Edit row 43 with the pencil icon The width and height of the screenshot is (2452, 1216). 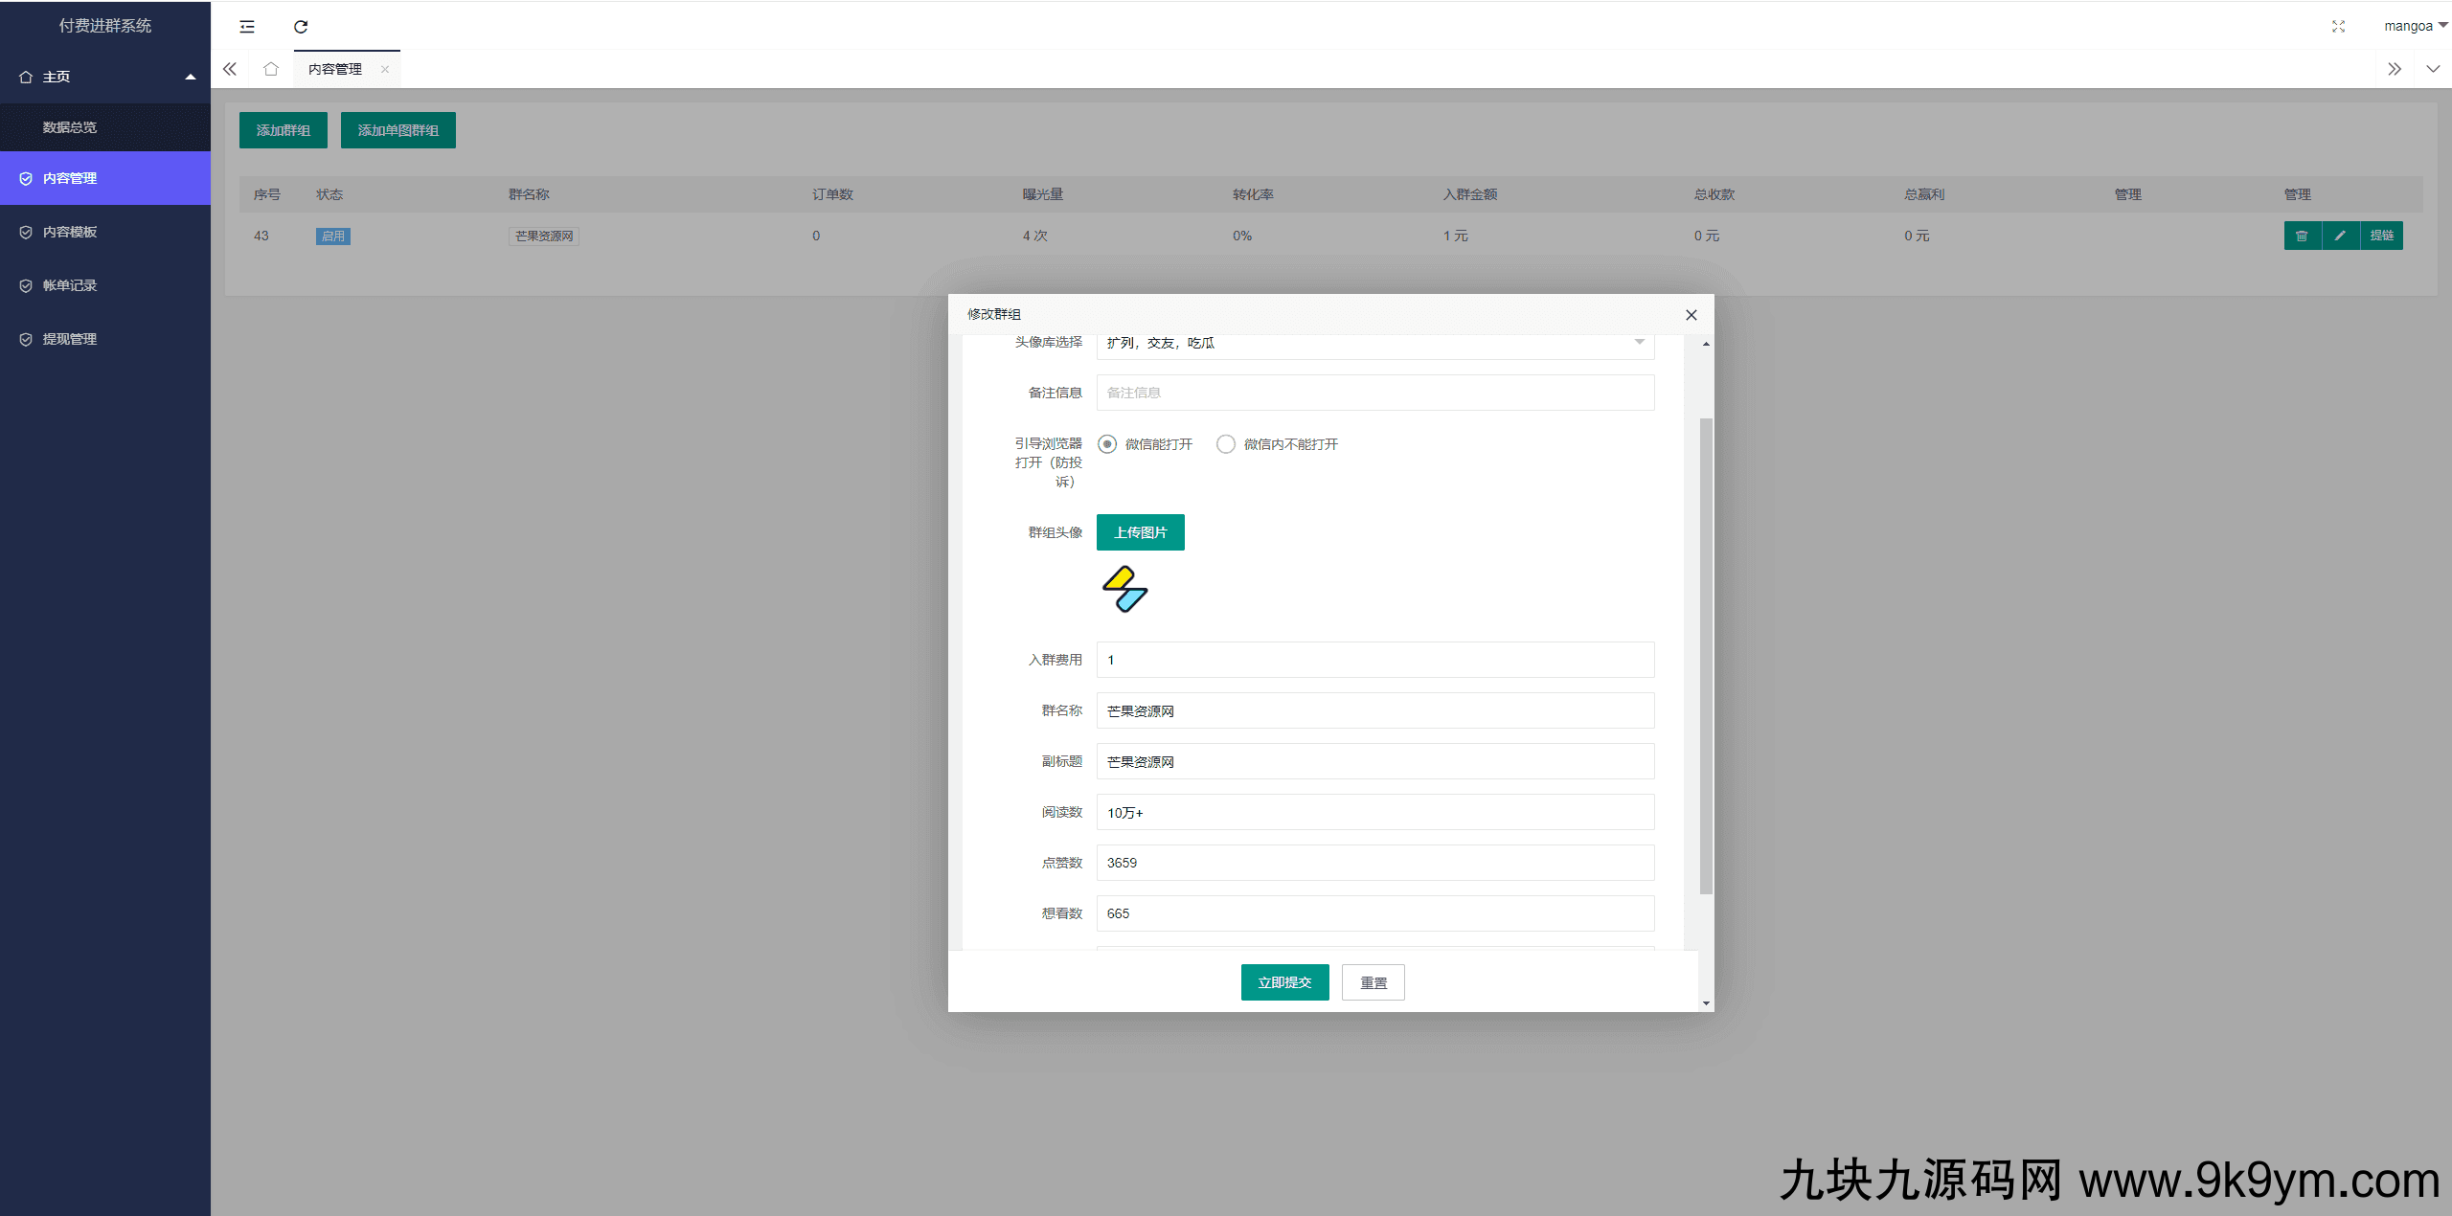tap(2341, 236)
